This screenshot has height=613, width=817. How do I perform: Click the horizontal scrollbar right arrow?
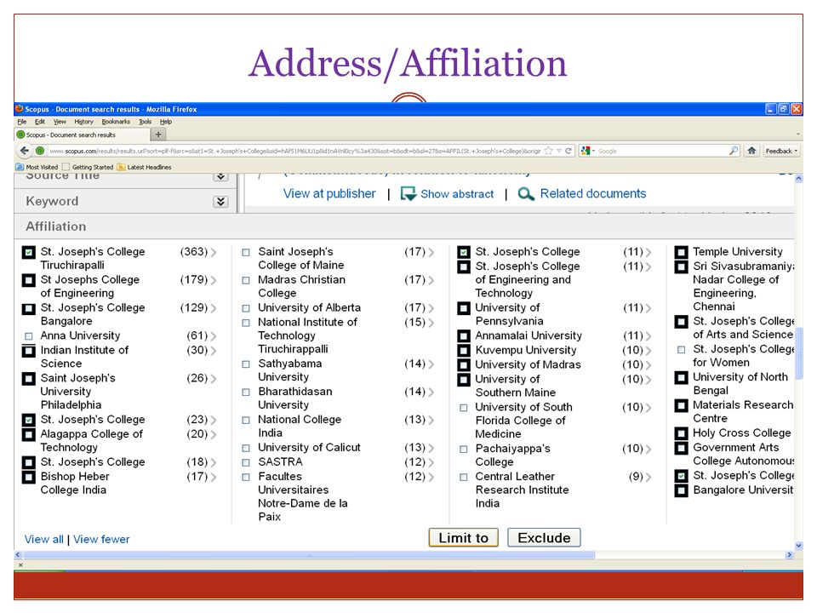tap(789, 555)
